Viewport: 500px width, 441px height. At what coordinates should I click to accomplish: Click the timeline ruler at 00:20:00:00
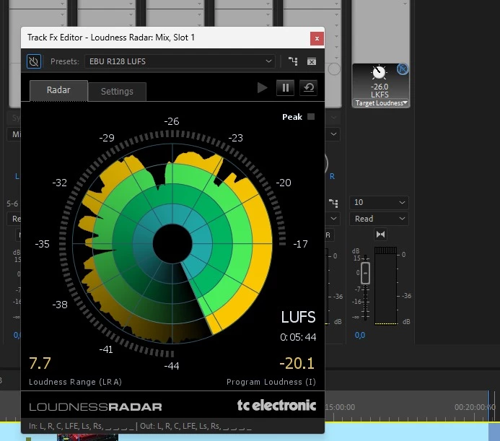475,407
